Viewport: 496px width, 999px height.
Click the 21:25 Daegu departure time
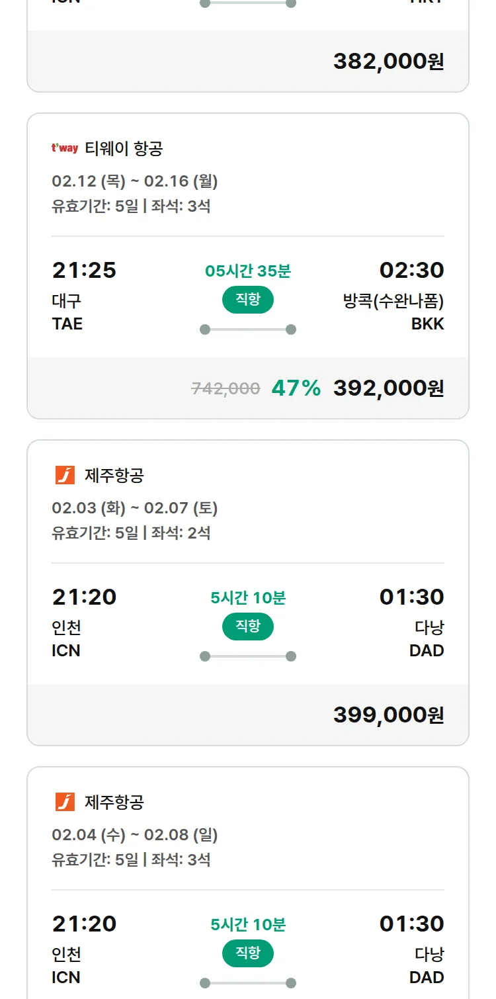(84, 271)
